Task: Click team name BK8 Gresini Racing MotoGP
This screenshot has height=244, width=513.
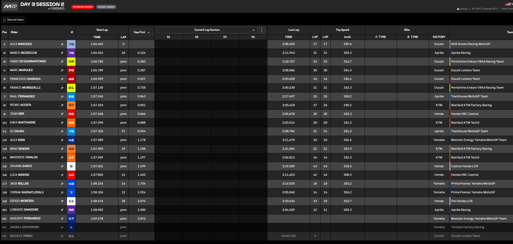Action: click(470, 44)
